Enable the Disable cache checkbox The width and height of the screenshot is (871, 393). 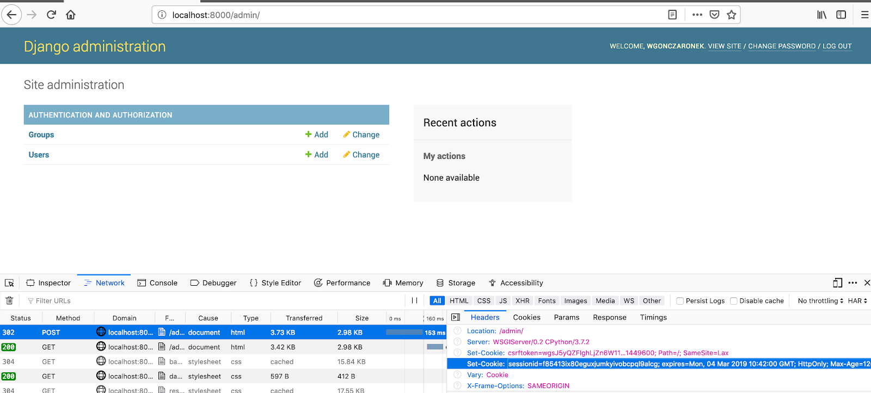coord(734,301)
